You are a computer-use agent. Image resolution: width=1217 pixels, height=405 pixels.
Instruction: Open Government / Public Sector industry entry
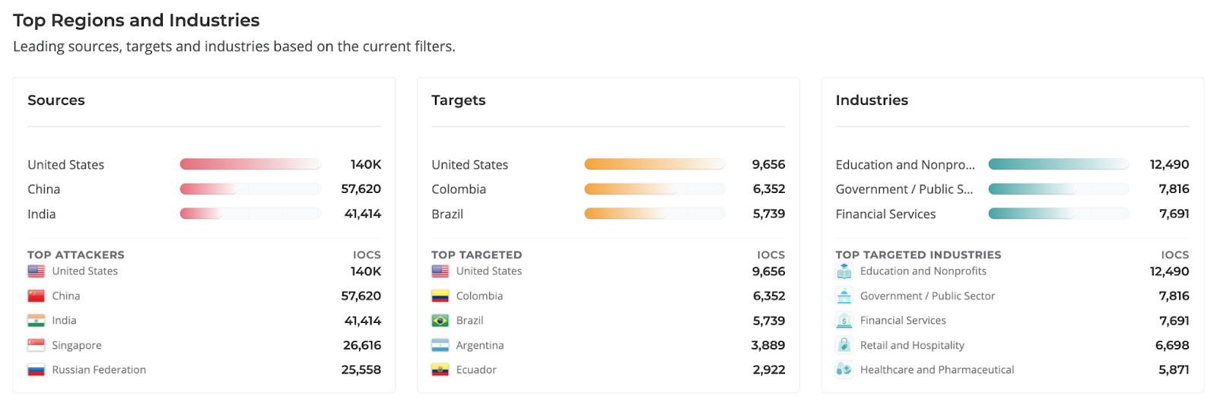tap(927, 296)
